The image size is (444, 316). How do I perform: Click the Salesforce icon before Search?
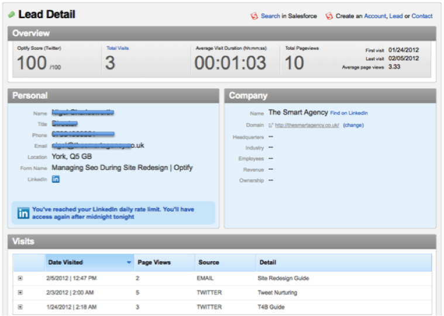[x=254, y=16]
